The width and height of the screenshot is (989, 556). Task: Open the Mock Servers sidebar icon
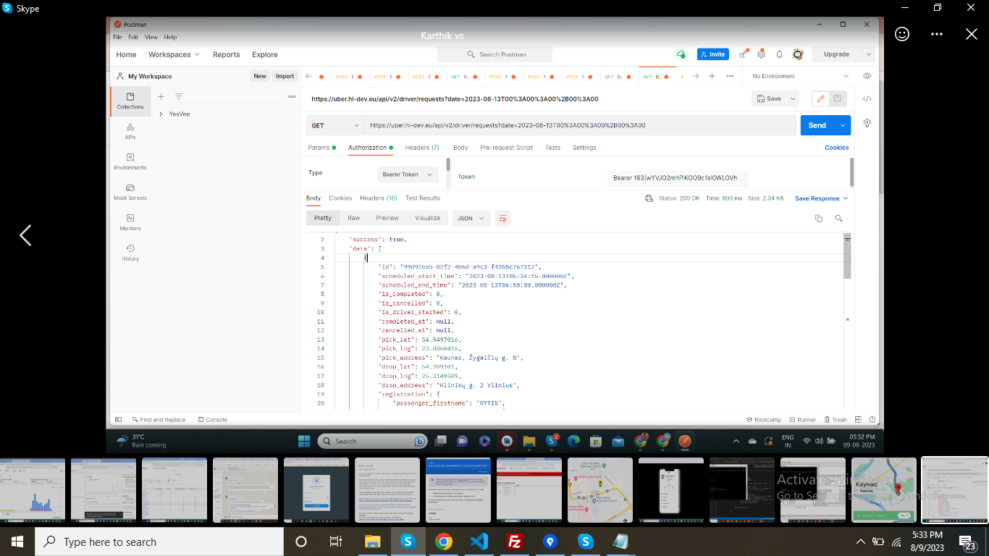click(130, 192)
